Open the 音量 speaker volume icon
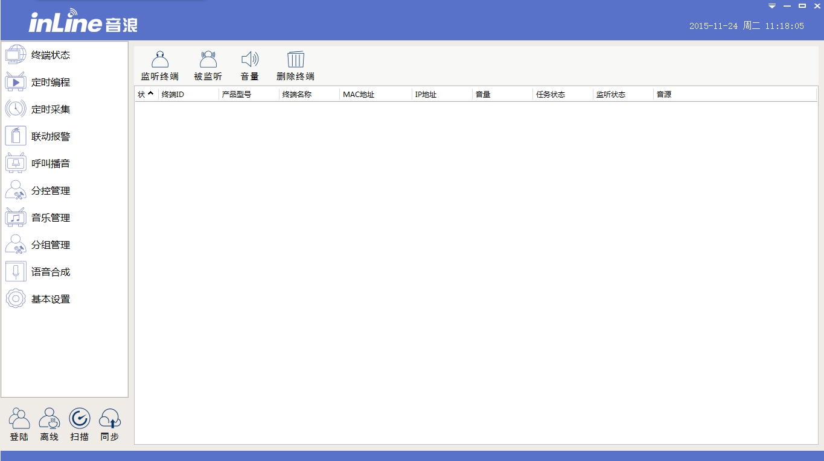Screen dimensions: 824x461 [250, 59]
